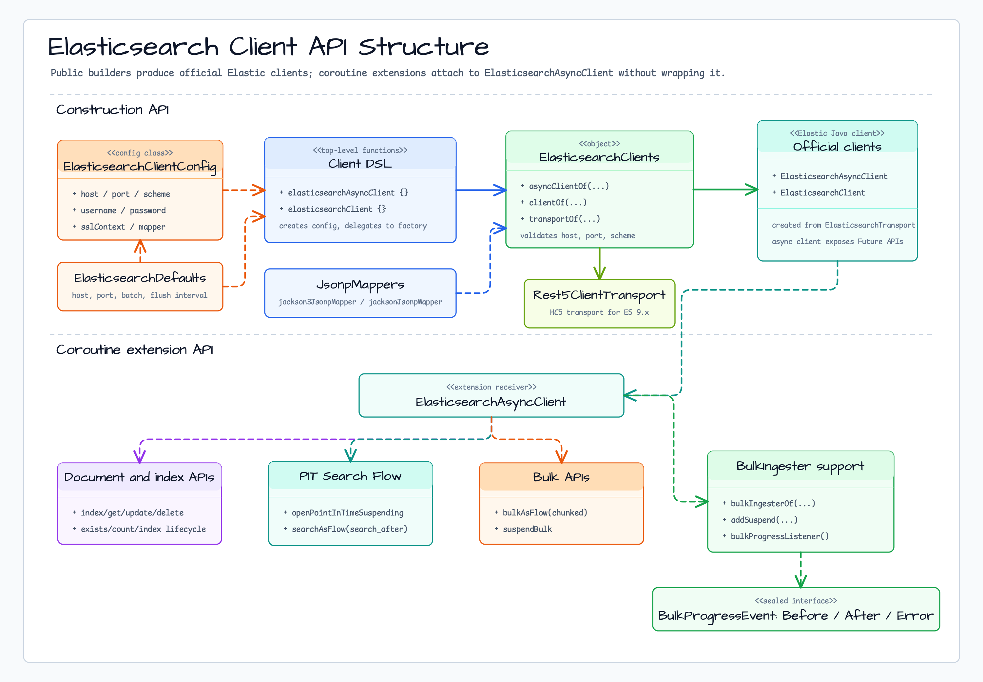The image size is (983, 682).
Task: Click the 'Document and index APIs' title
Action: click(139, 477)
